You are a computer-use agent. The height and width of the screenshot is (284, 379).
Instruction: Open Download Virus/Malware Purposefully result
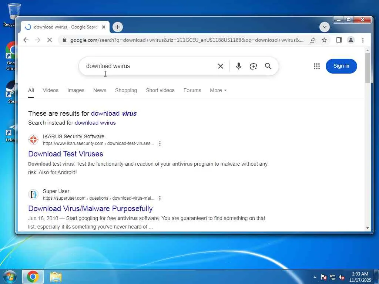click(90, 209)
